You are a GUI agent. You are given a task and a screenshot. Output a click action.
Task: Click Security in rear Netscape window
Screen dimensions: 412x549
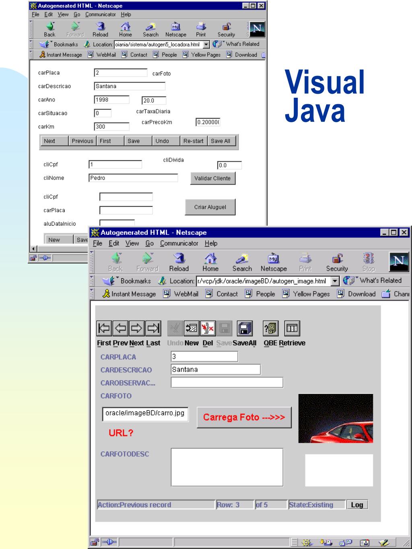pyautogui.click(x=226, y=29)
